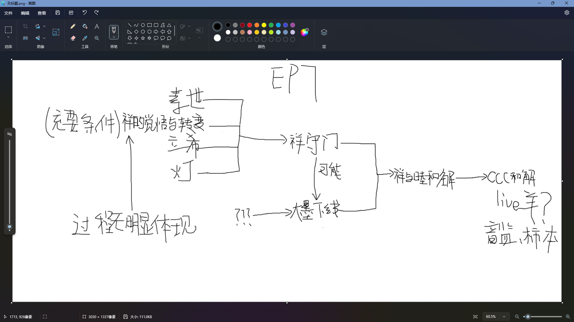
Task: Pick the rectangle shape
Action: click(x=149, y=25)
